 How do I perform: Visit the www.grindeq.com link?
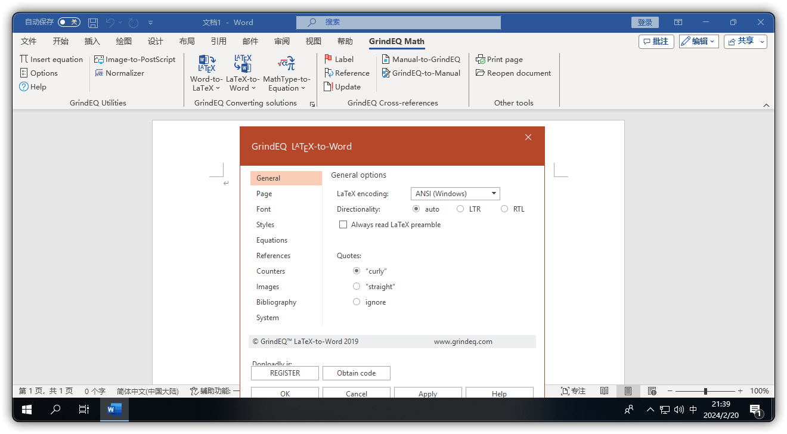pos(463,341)
